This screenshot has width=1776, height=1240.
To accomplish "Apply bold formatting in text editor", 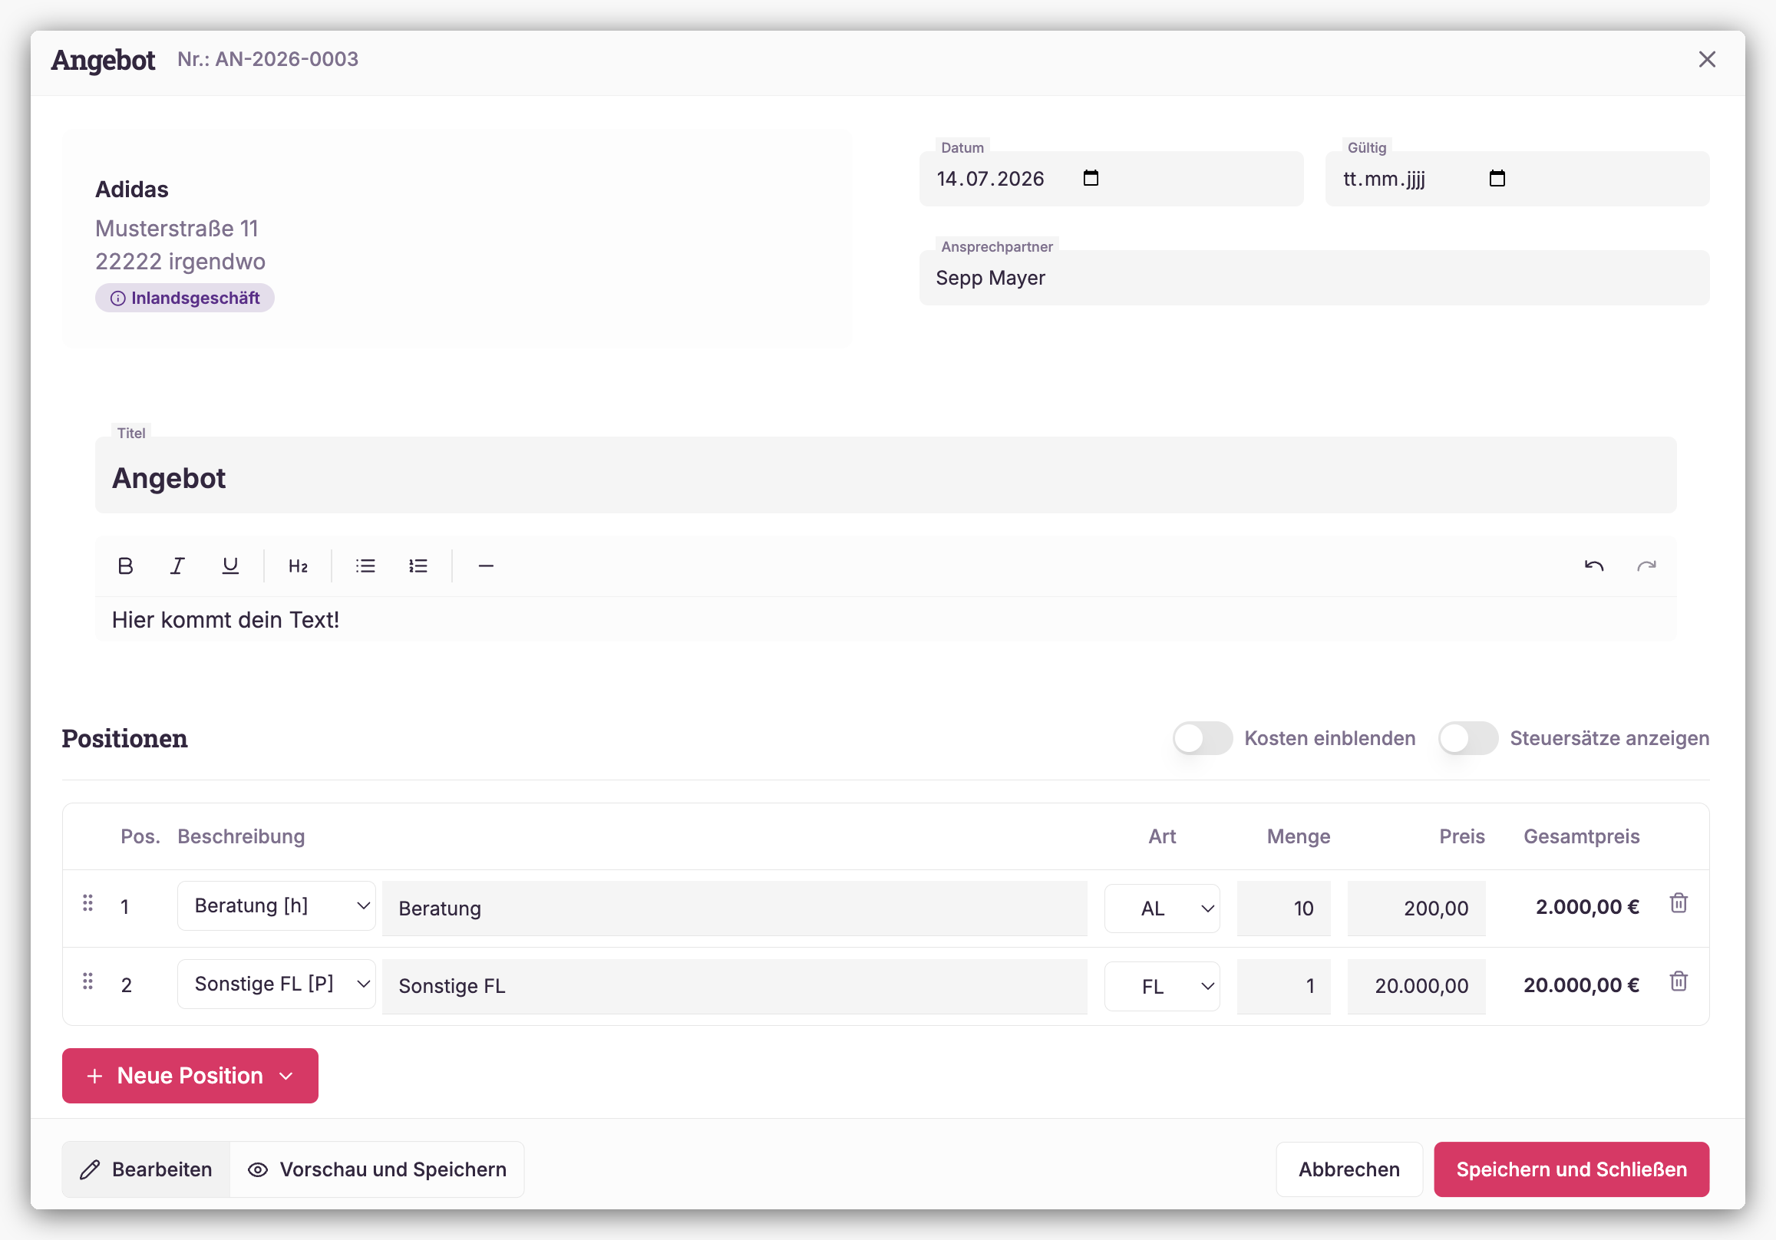I will click(125, 566).
